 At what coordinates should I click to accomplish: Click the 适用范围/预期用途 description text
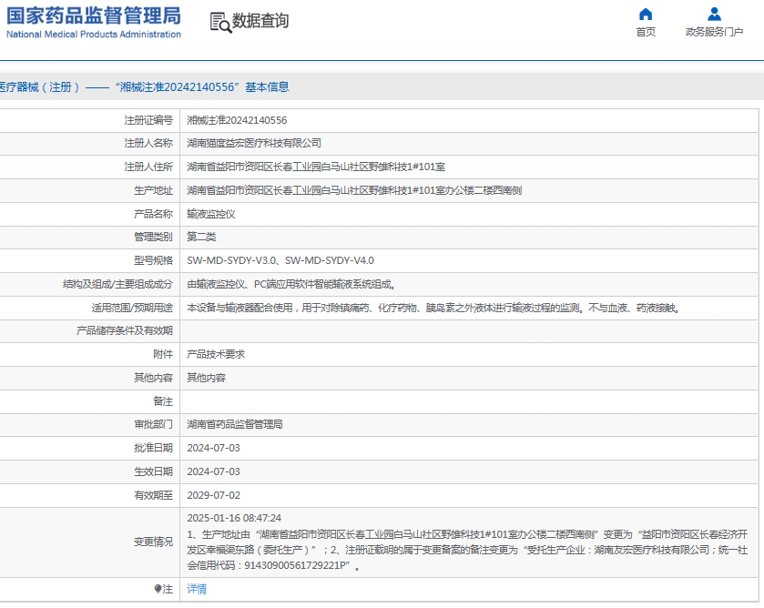433,308
